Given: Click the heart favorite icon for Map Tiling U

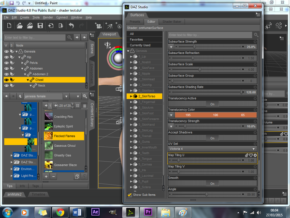Looking at the screenshot, I should coord(251,156).
